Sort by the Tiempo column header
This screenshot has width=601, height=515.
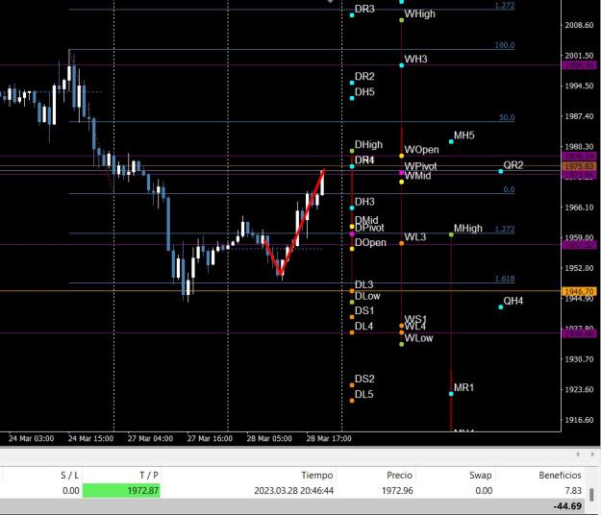(317, 476)
